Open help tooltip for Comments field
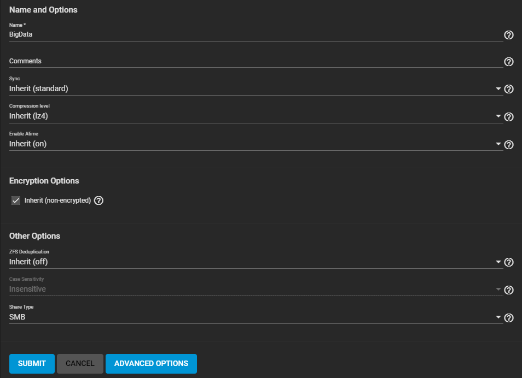This screenshot has height=378, width=522. (x=508, y=62)
